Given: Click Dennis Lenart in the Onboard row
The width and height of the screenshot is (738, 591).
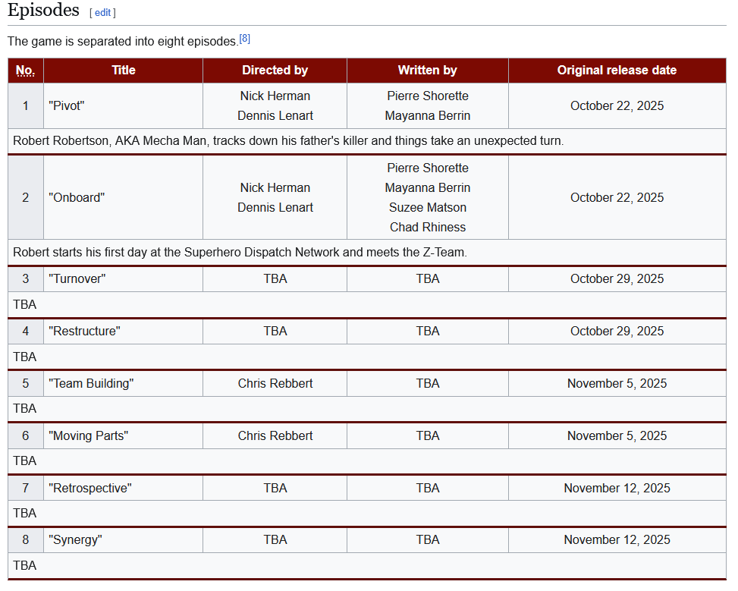Looking at the screenshot, I should pyautogui.click(x=275, y=208).
